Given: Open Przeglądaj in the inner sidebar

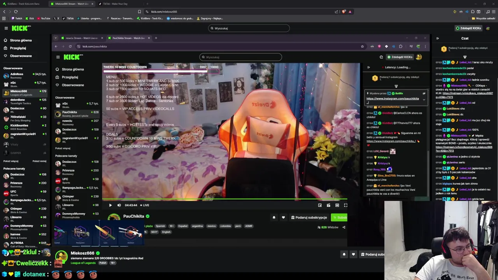Looking at the screenshot, I should (x=67, y=77).
